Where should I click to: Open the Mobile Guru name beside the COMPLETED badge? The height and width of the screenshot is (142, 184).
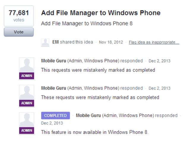click(x=88, y=116)
